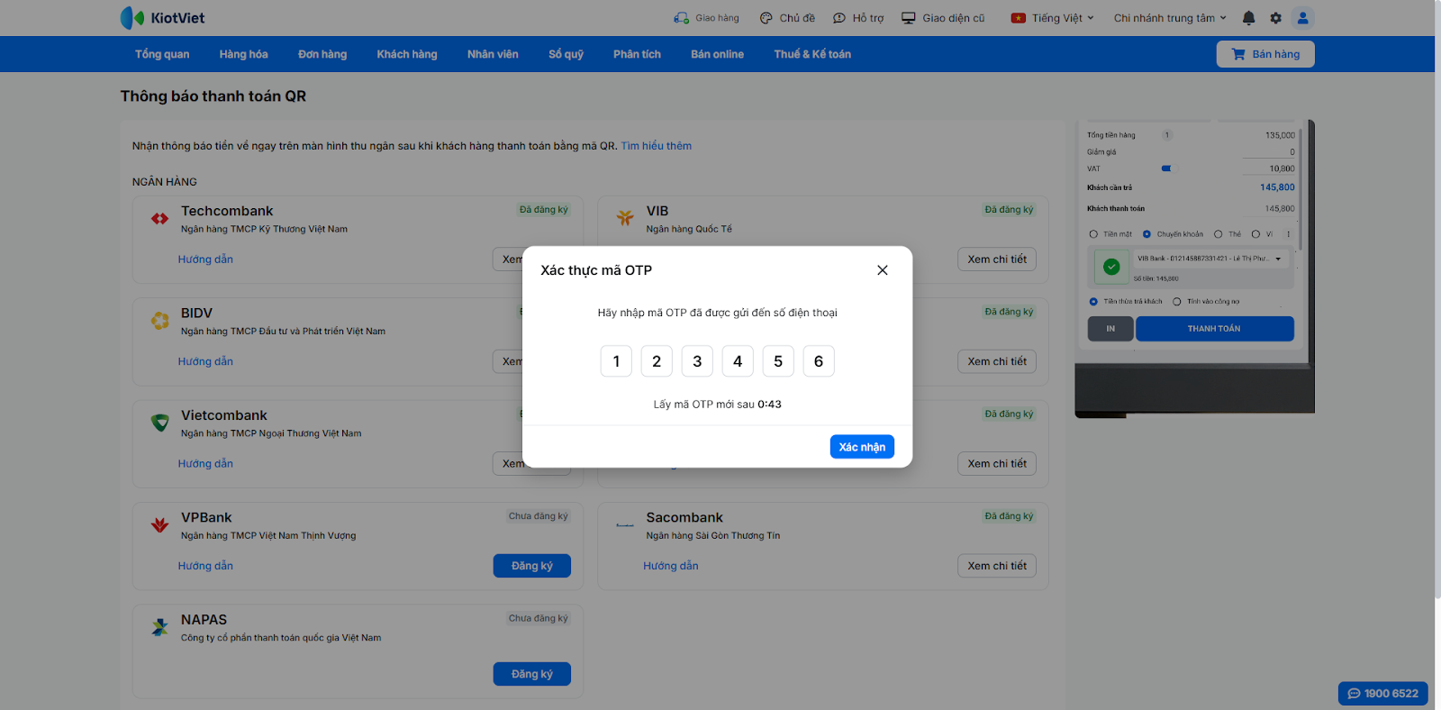Click the Sacombank logo icon
This screenshot has width=1441, height=710.
[x=625, y=524]
